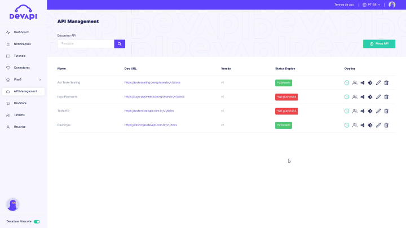View history clock icon for Teste RD
This screenshot has width=406, height=228.
347,111
